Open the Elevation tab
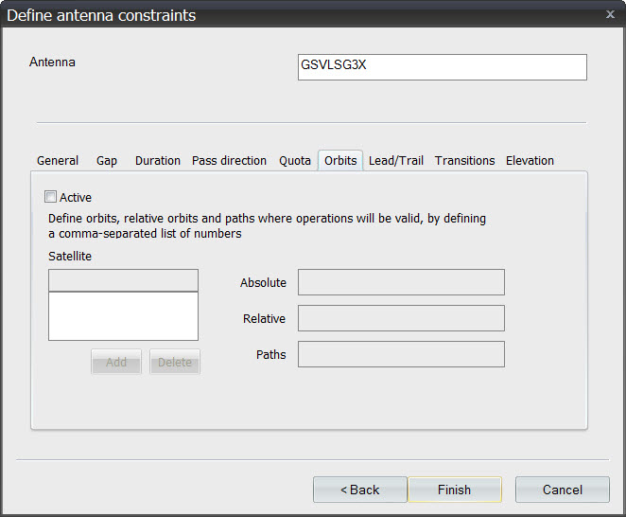 click(530, 161)
